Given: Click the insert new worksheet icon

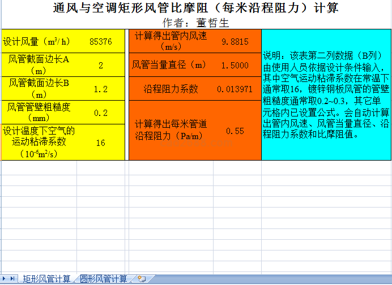Looking at the screenshot, I should click(142, 279).
